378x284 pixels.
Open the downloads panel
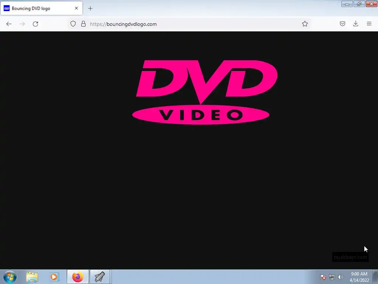pyautogui.click(x=355, y=24)
